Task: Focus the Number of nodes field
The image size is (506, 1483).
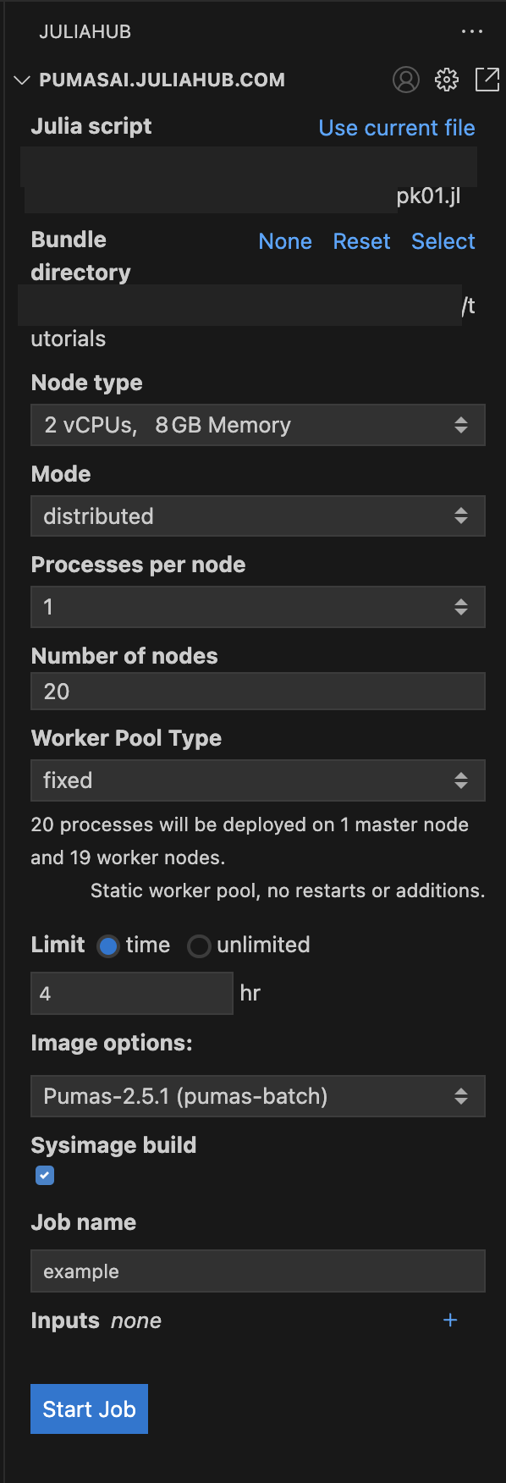Action: 258,692
